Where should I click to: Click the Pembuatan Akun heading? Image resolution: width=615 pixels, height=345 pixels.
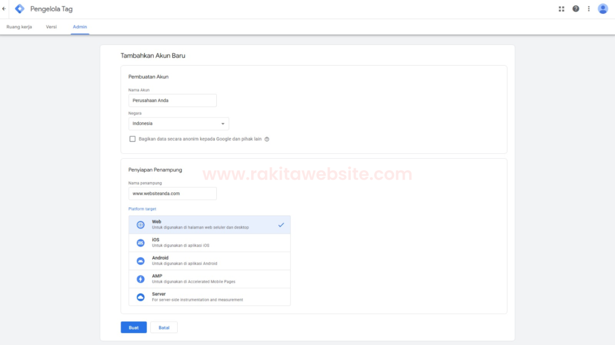148,77
